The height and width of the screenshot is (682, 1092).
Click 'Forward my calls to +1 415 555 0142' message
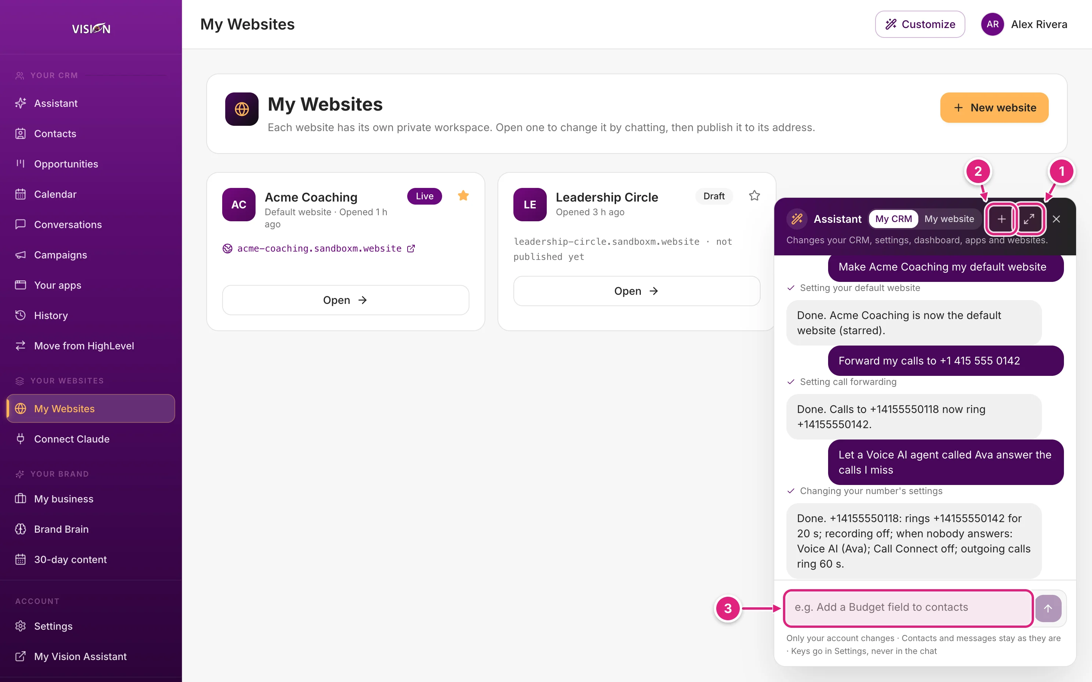pos(945,361)
